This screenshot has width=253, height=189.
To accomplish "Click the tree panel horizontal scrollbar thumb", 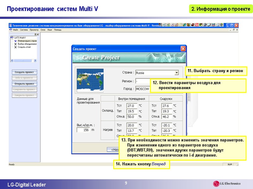I will point(23,60).
